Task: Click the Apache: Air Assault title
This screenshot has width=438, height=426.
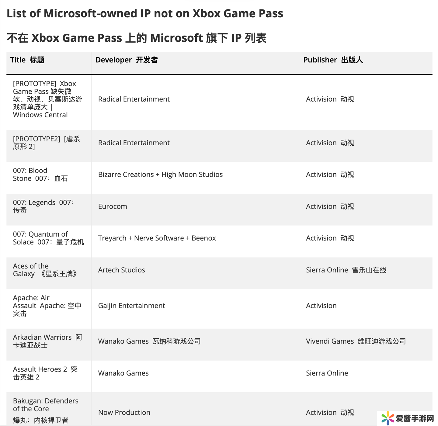Action: (x=47, y=305)
